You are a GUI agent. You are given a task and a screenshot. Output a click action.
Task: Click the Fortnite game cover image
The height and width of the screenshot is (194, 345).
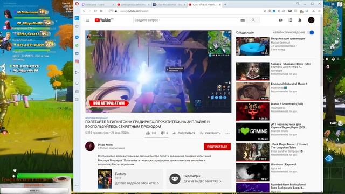(x=105, y=179)
